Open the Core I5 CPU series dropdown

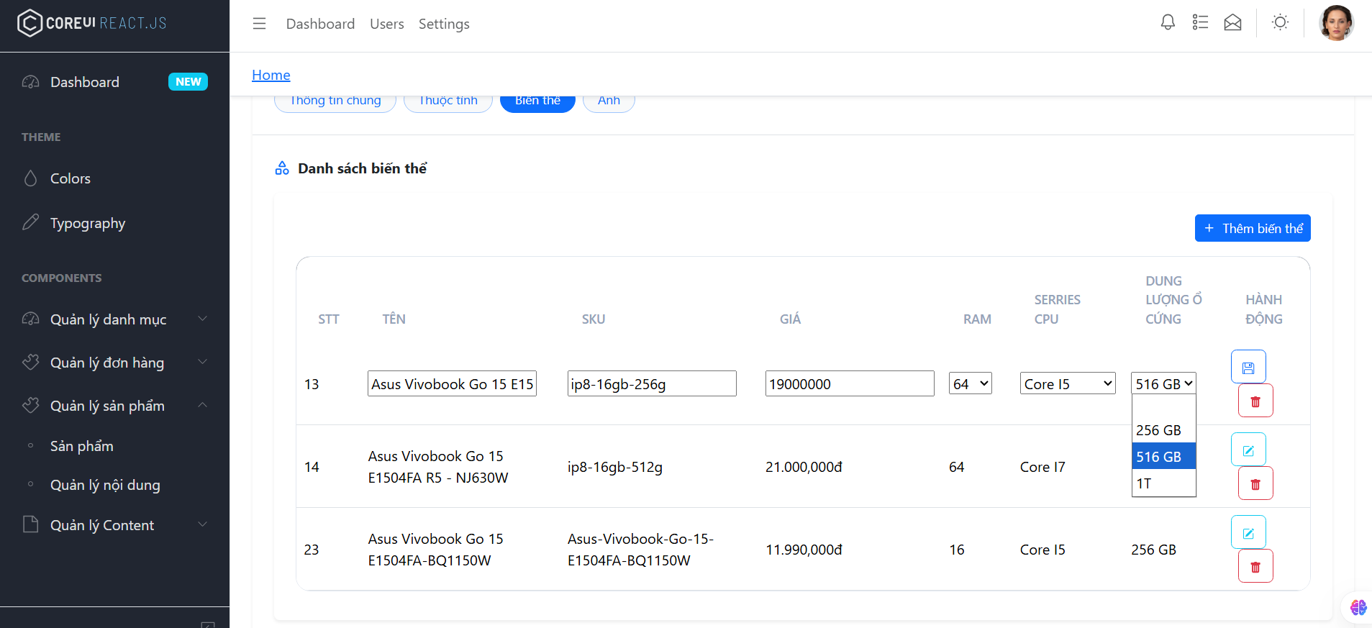(1068, 383)
